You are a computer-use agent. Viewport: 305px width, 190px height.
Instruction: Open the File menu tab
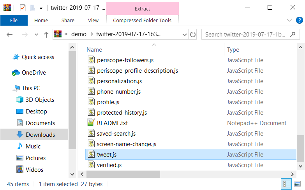14,20
